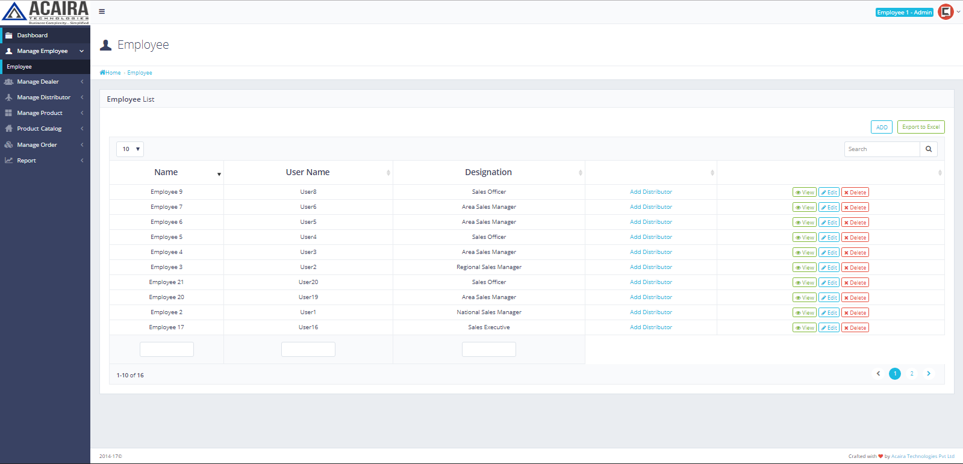Expand the Report sidebar menu

coord(26,161)
